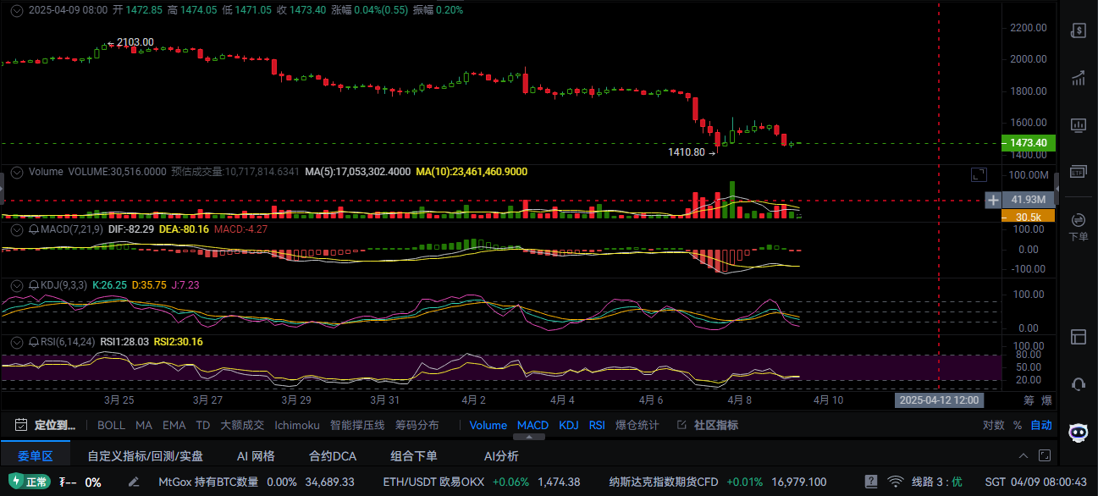Image resolution: width=1098 pixels, height=496 pixels.
Task: Collapse the Volume indicator panel chevron
Action: (16, 172)
